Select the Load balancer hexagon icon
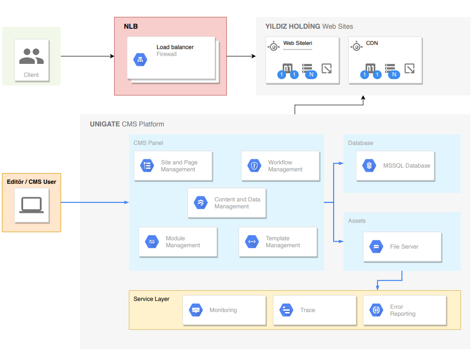The image size is (472, 350). [x=140, y=60]
